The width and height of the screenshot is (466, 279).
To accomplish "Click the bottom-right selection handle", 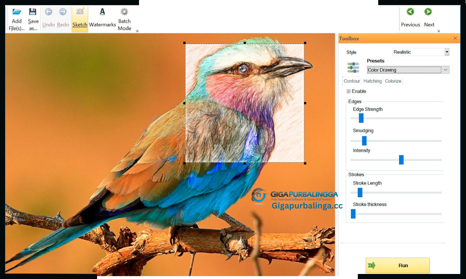I will pyautogui.click(x=305, y=163).
